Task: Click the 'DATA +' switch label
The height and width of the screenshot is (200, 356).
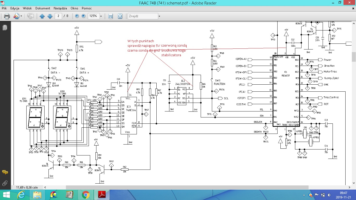Action: (x=84, y=73)
